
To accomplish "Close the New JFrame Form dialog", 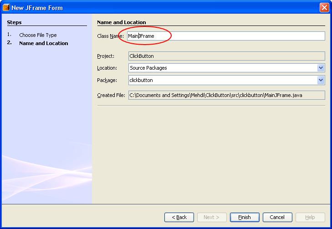I will pos(324,7).
